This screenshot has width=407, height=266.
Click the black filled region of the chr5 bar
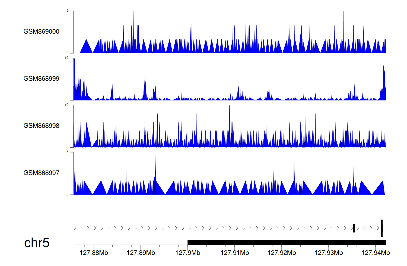click(x=287, y=242)
